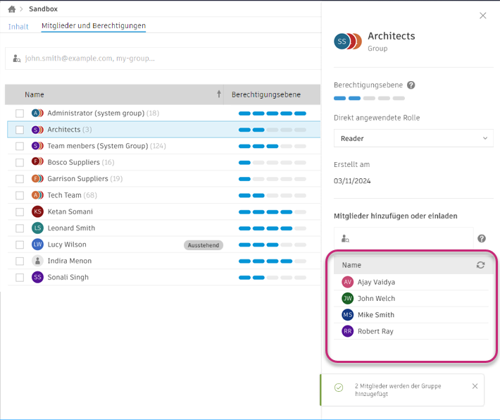Click Lucy Wilson's LW avatar icon
This screenshot has height=420, width=500.
tap(37, 245)
